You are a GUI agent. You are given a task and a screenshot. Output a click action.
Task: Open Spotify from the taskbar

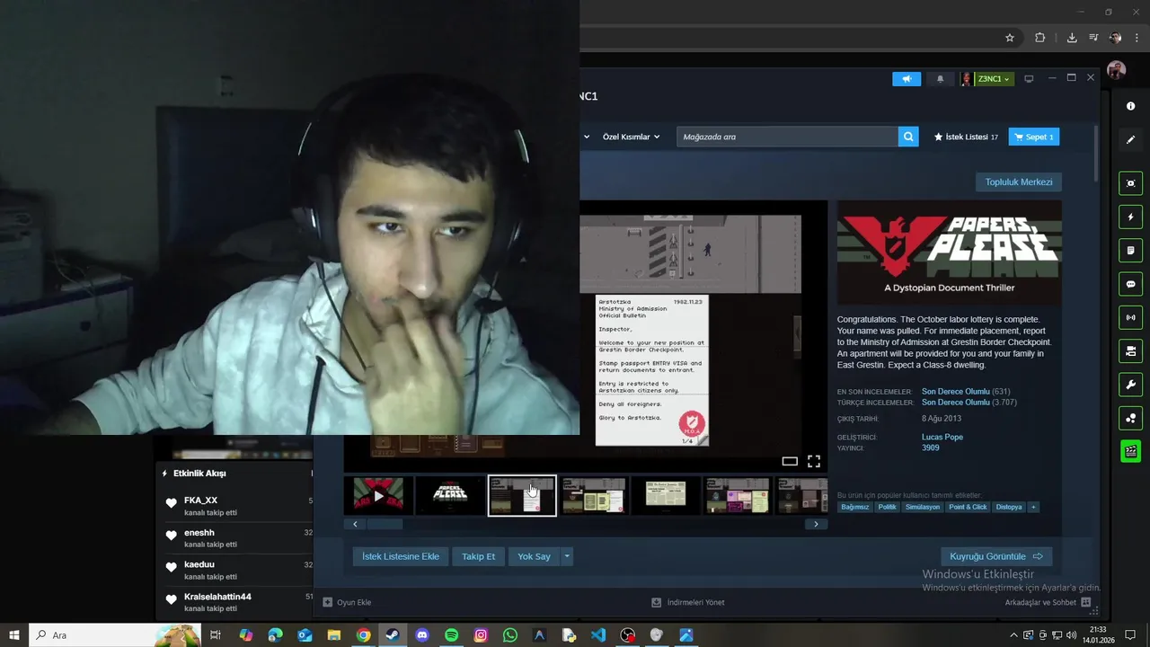click(x=451, y=635)
